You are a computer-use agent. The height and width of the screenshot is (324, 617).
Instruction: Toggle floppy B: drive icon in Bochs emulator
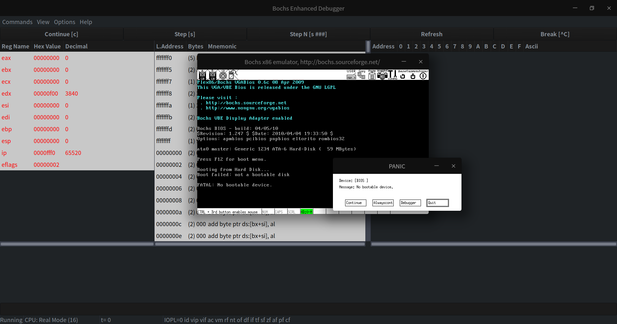[212, 75]
